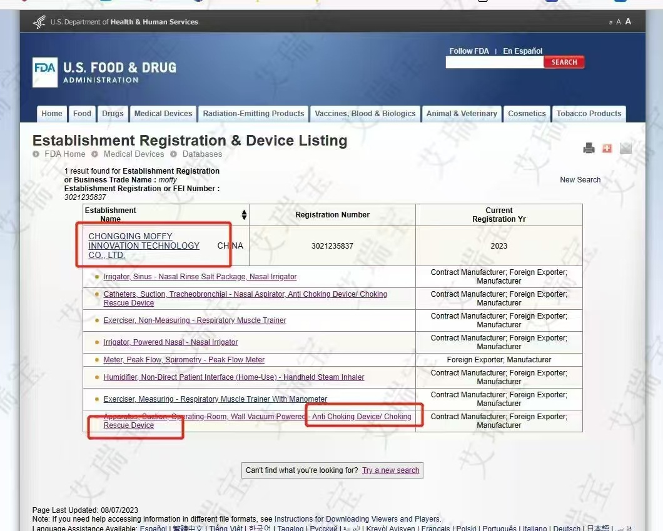This screenshot has width=663, height=531.
Task: Open Irrigator, Powered Nasal listing
Action: (x=170, y=342)
